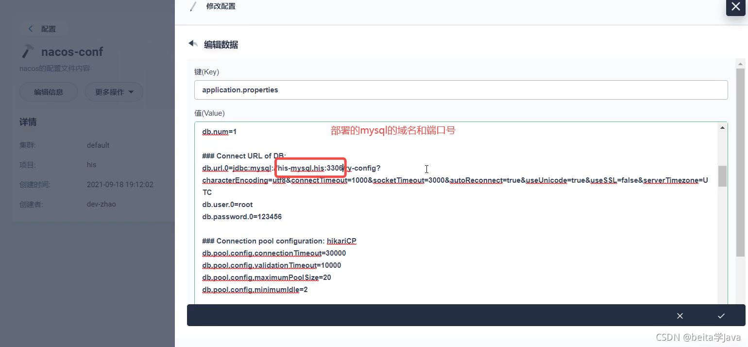Click the hammer icon next to nacos-conf
The height and width of the screenshot is (347, 748).
tap(28, 52)
